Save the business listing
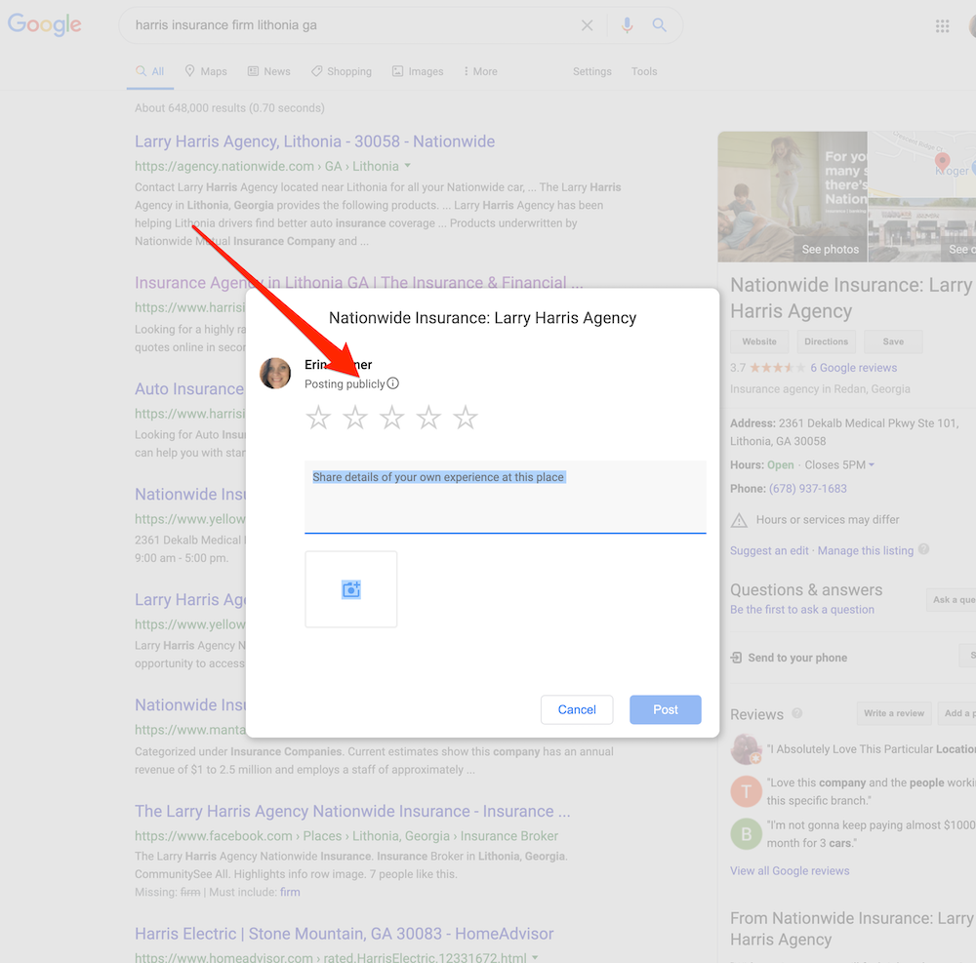 click(893, 341)
